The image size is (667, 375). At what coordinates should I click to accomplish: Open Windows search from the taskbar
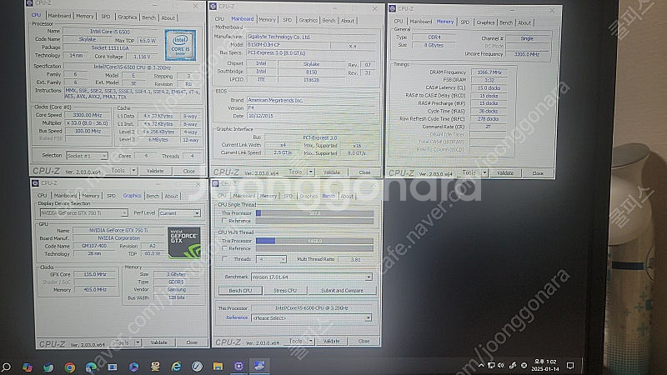click(x=7, y=367)
